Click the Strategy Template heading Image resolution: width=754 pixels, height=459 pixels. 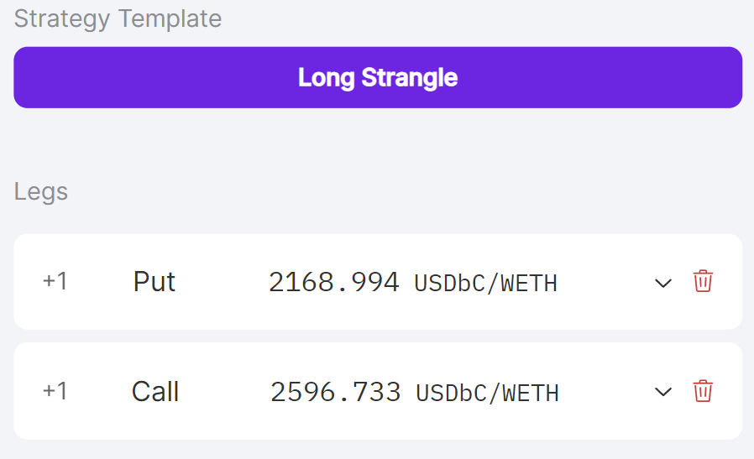coord(118,18)
